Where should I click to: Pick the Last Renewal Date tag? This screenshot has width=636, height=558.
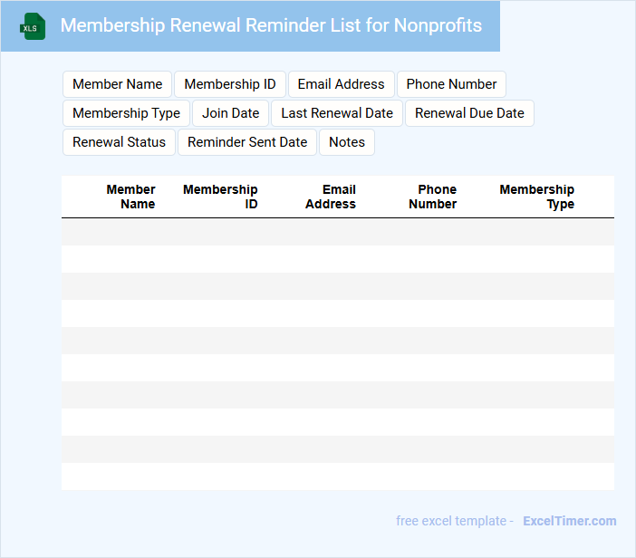337,113
